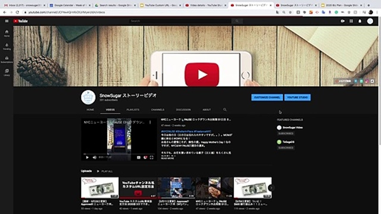Open the featured video's three-dot menu

click(x=150, y=122)
